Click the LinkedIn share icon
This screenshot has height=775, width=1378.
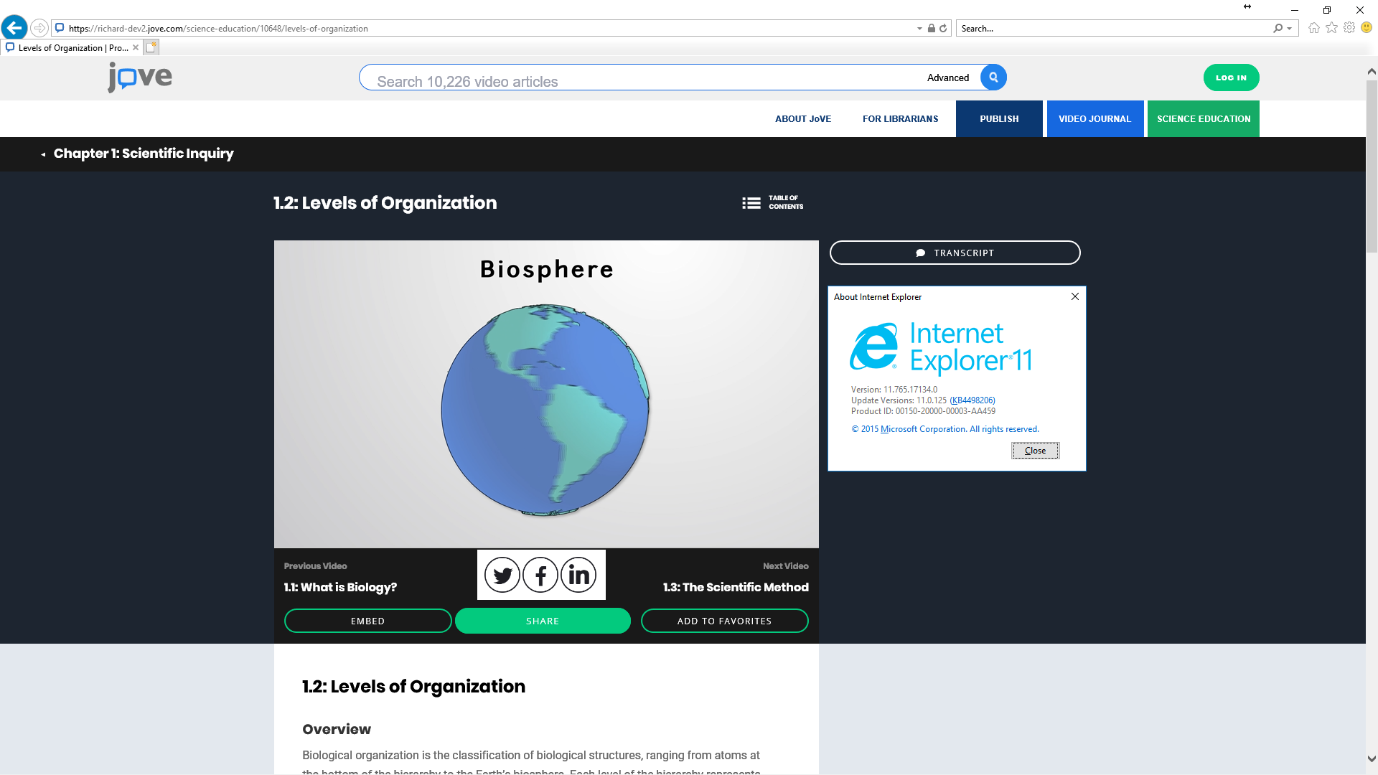click(x=578, y=575)
